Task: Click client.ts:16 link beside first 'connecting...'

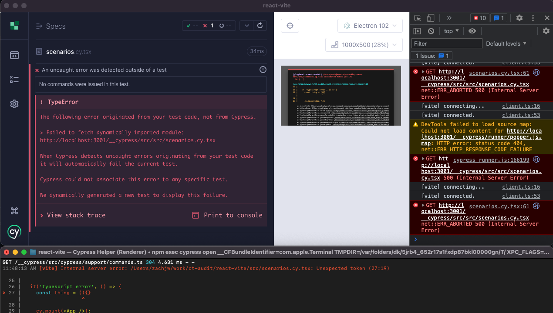Action: coord(521,106)
